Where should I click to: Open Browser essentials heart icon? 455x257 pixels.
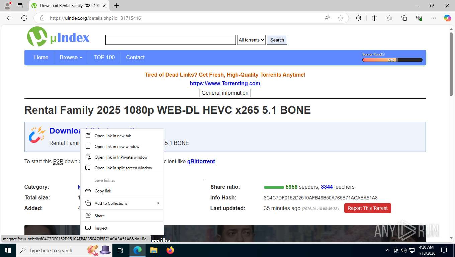point(419,18)
